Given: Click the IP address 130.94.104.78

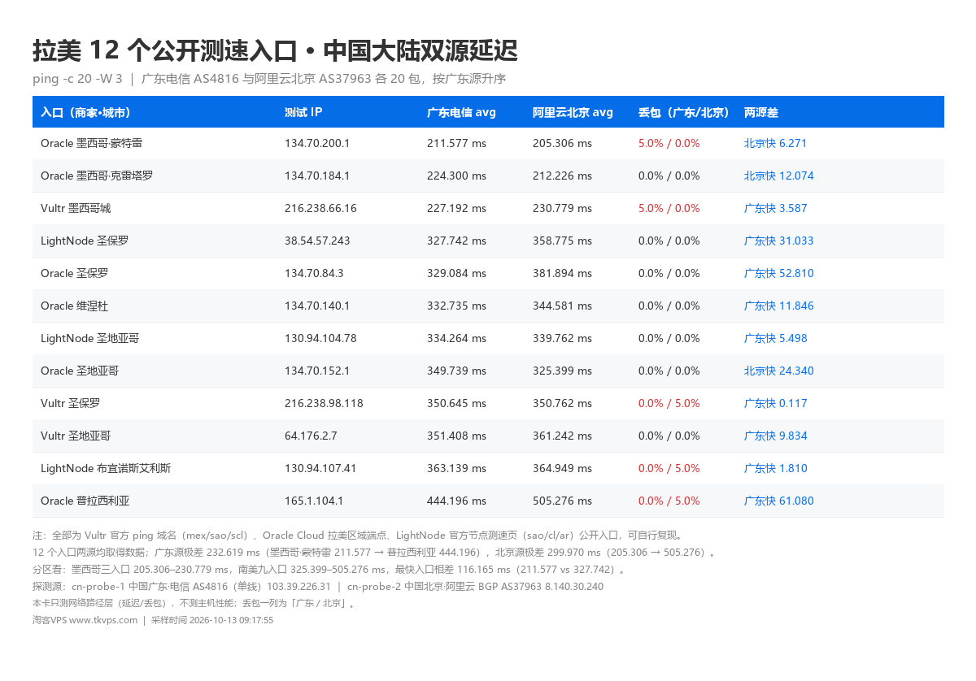Looking at the screenshot, I should (320, 338).
